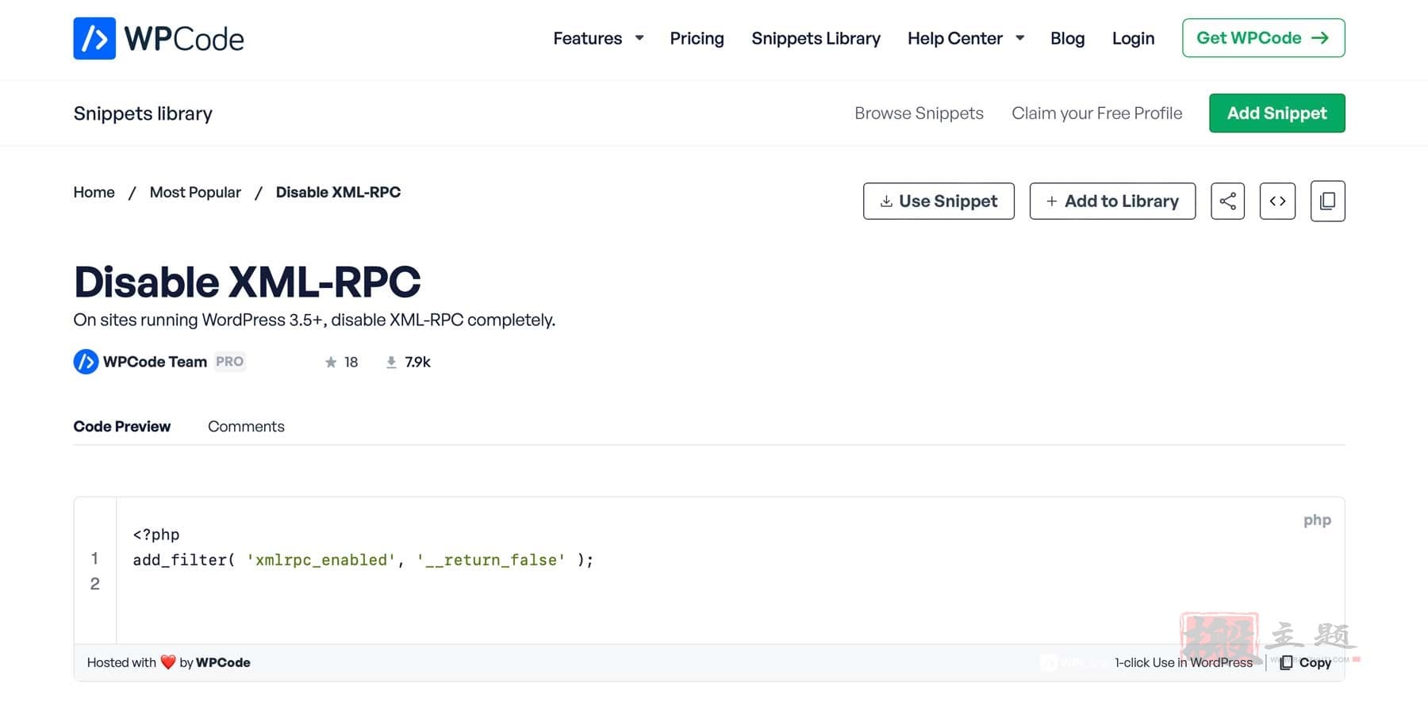
Task: Go to Snippets Library in the navigation
Action: 816,38
